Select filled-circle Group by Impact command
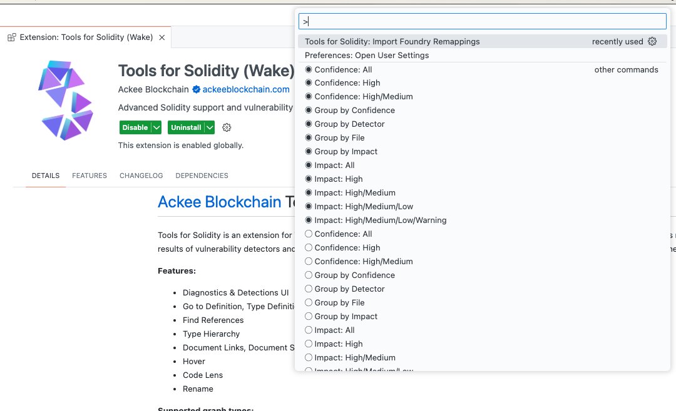Image resolution: width=676 pixels, height=411 pixels. 483,152
